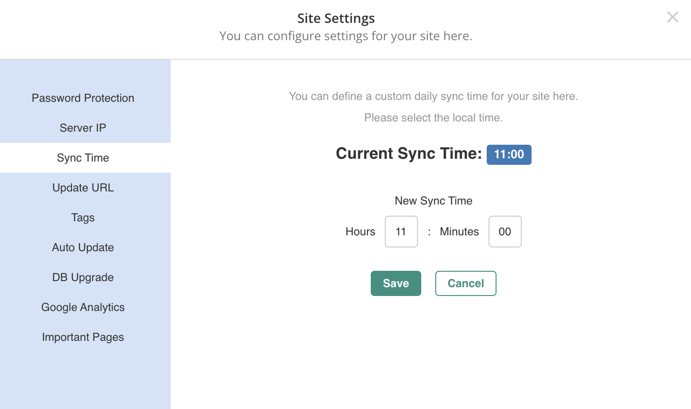Click the Minutes input field
This screenshot has width=691, height=409.
(505, 232)
